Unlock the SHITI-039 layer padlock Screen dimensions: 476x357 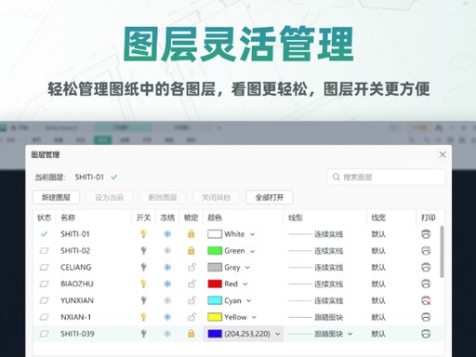[192, 334]
